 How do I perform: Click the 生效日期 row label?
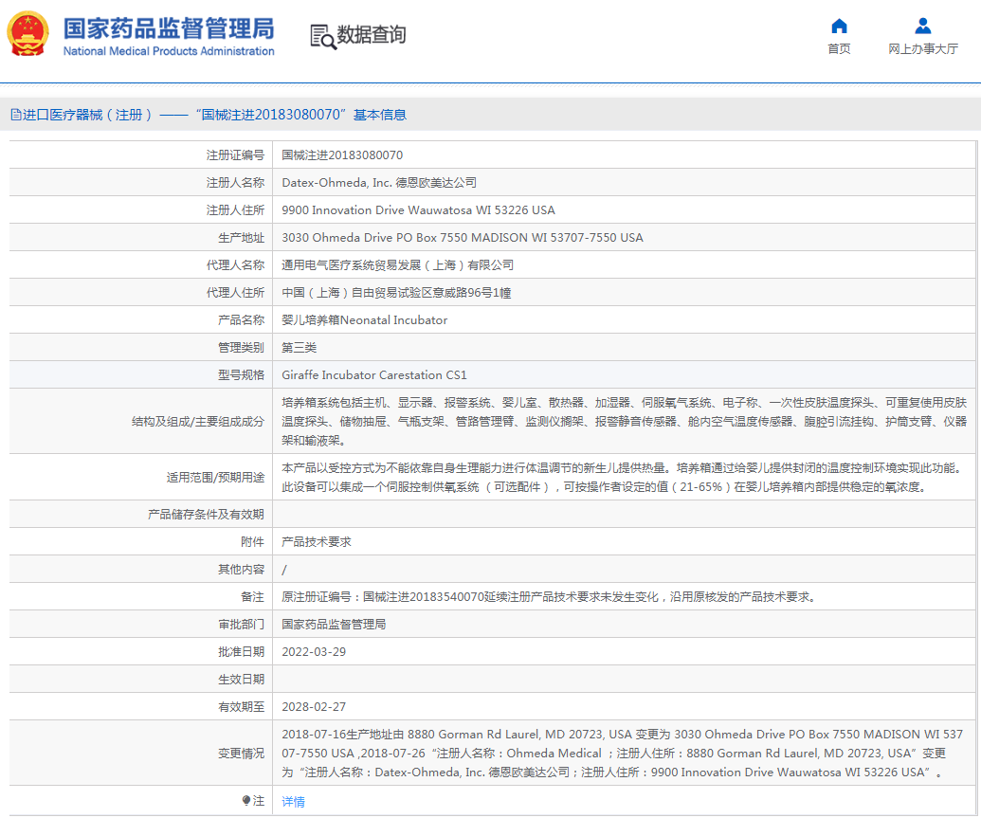(241, 680)
